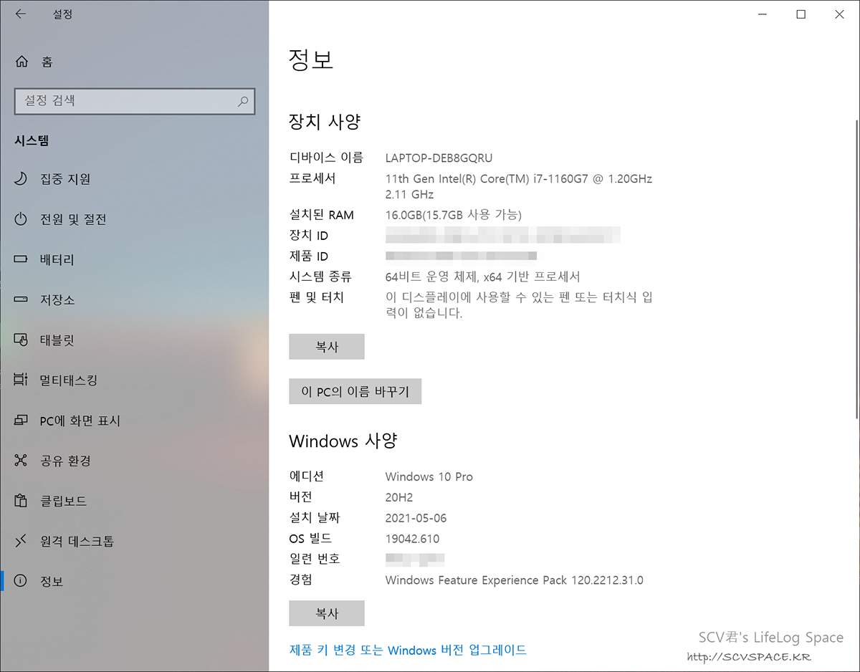Click install date 2021-05-06

coord(416,518)
